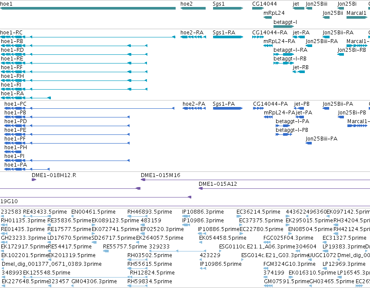Select protein hoe1-PH label
Image resolution: width=370 pixels, height=288 pixels.
coord(16,147)
